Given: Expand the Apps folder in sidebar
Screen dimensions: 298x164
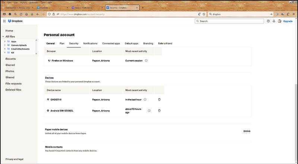Looking at the screenshot, I should pyautogui.click(x=5, y=41).
